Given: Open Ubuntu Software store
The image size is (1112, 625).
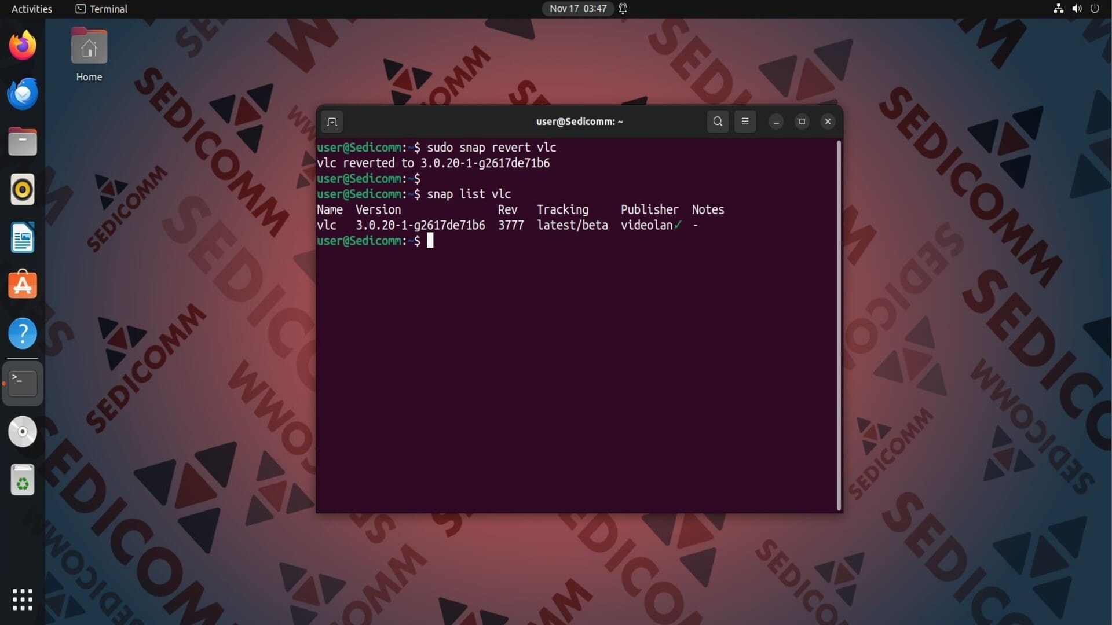Looking at the screenshot, I should pos(23,285).
